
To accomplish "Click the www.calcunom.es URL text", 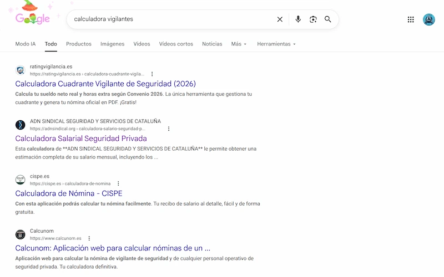I will 56,238.
